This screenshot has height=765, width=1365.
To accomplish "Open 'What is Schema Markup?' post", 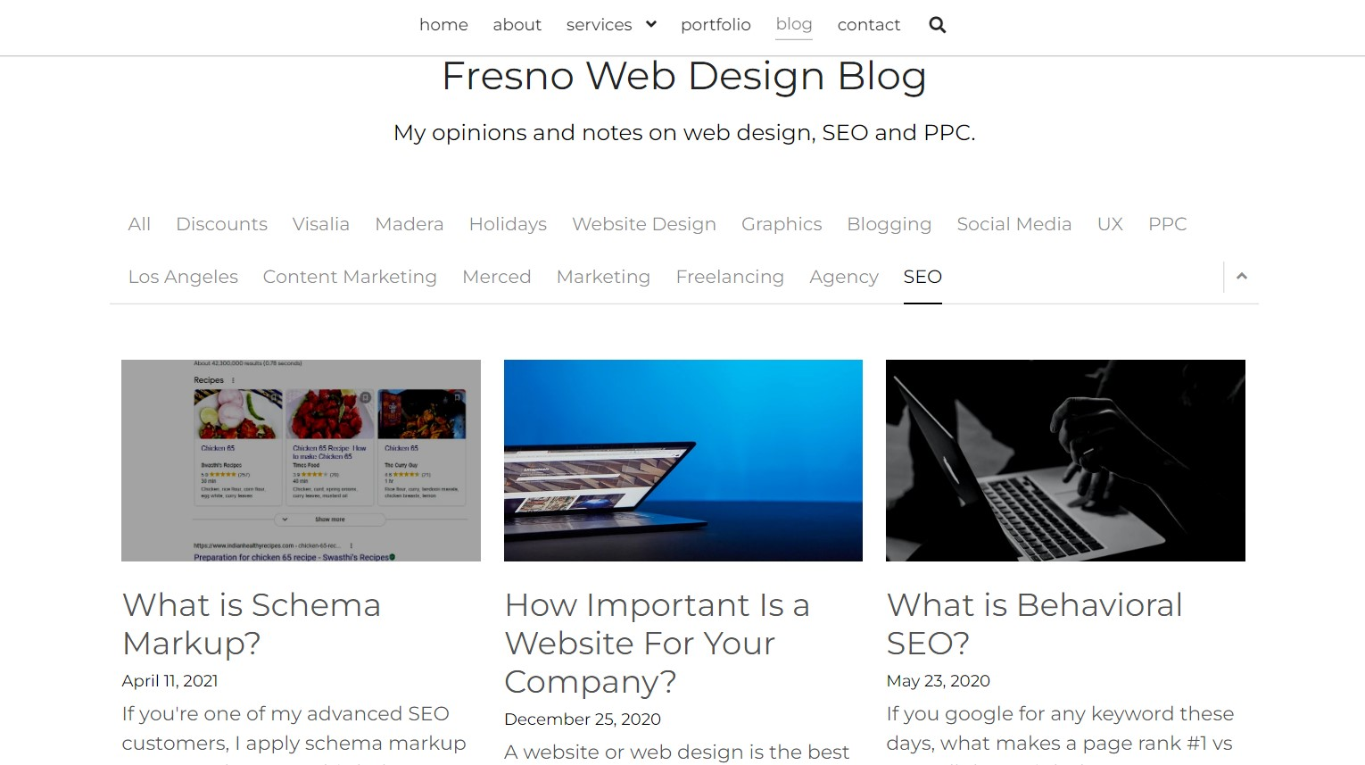I will pyautogui.click(x=252, y=624).
